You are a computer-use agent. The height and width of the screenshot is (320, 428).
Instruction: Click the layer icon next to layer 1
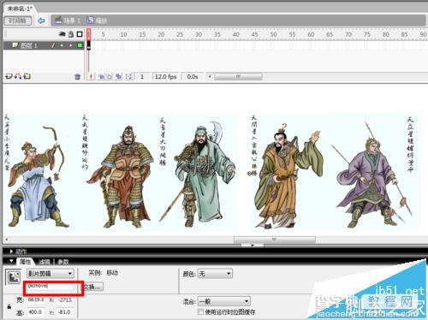(15, 45)
